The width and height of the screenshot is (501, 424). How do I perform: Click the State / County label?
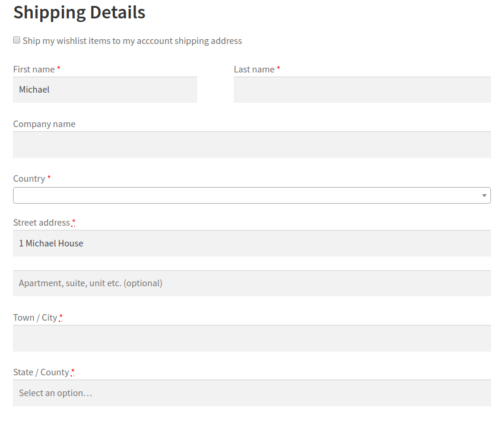[41, 372]
